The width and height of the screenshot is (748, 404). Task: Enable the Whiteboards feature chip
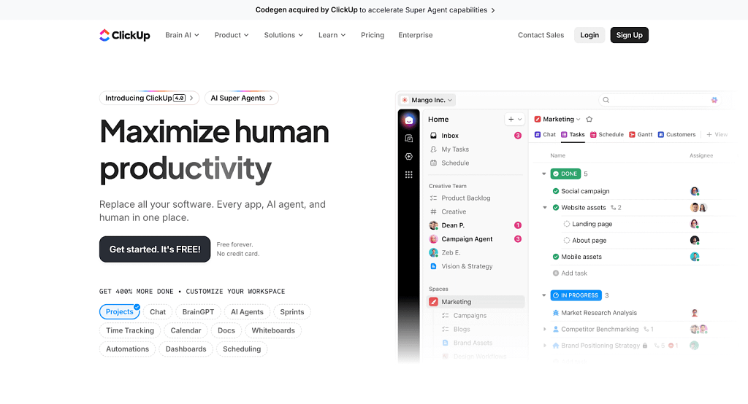click(273, 330)
